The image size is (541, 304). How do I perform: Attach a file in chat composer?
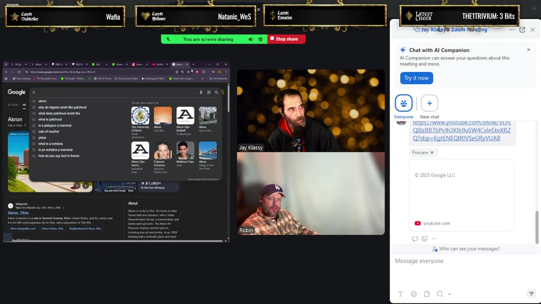tap(427, 294)
